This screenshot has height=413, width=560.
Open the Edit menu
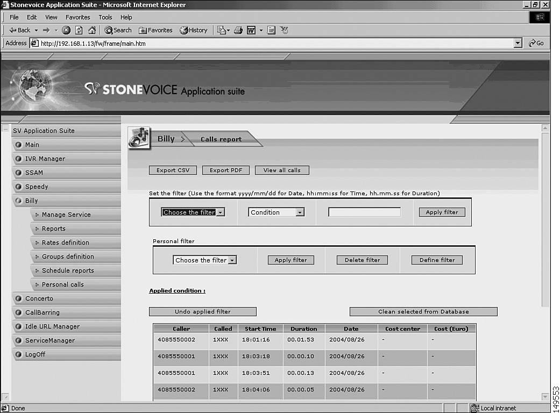[31, 17]
